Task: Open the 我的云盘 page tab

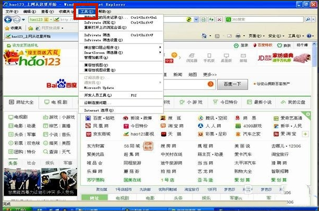Action: point(293,102)
